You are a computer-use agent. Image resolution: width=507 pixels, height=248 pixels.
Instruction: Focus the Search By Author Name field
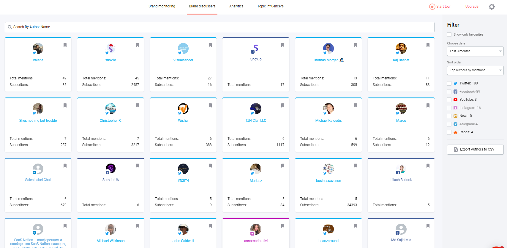pyautogui.click(x=219, y=27)
